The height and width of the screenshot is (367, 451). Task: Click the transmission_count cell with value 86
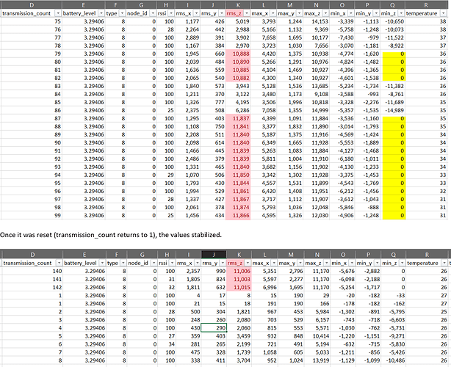coord(32,110)
